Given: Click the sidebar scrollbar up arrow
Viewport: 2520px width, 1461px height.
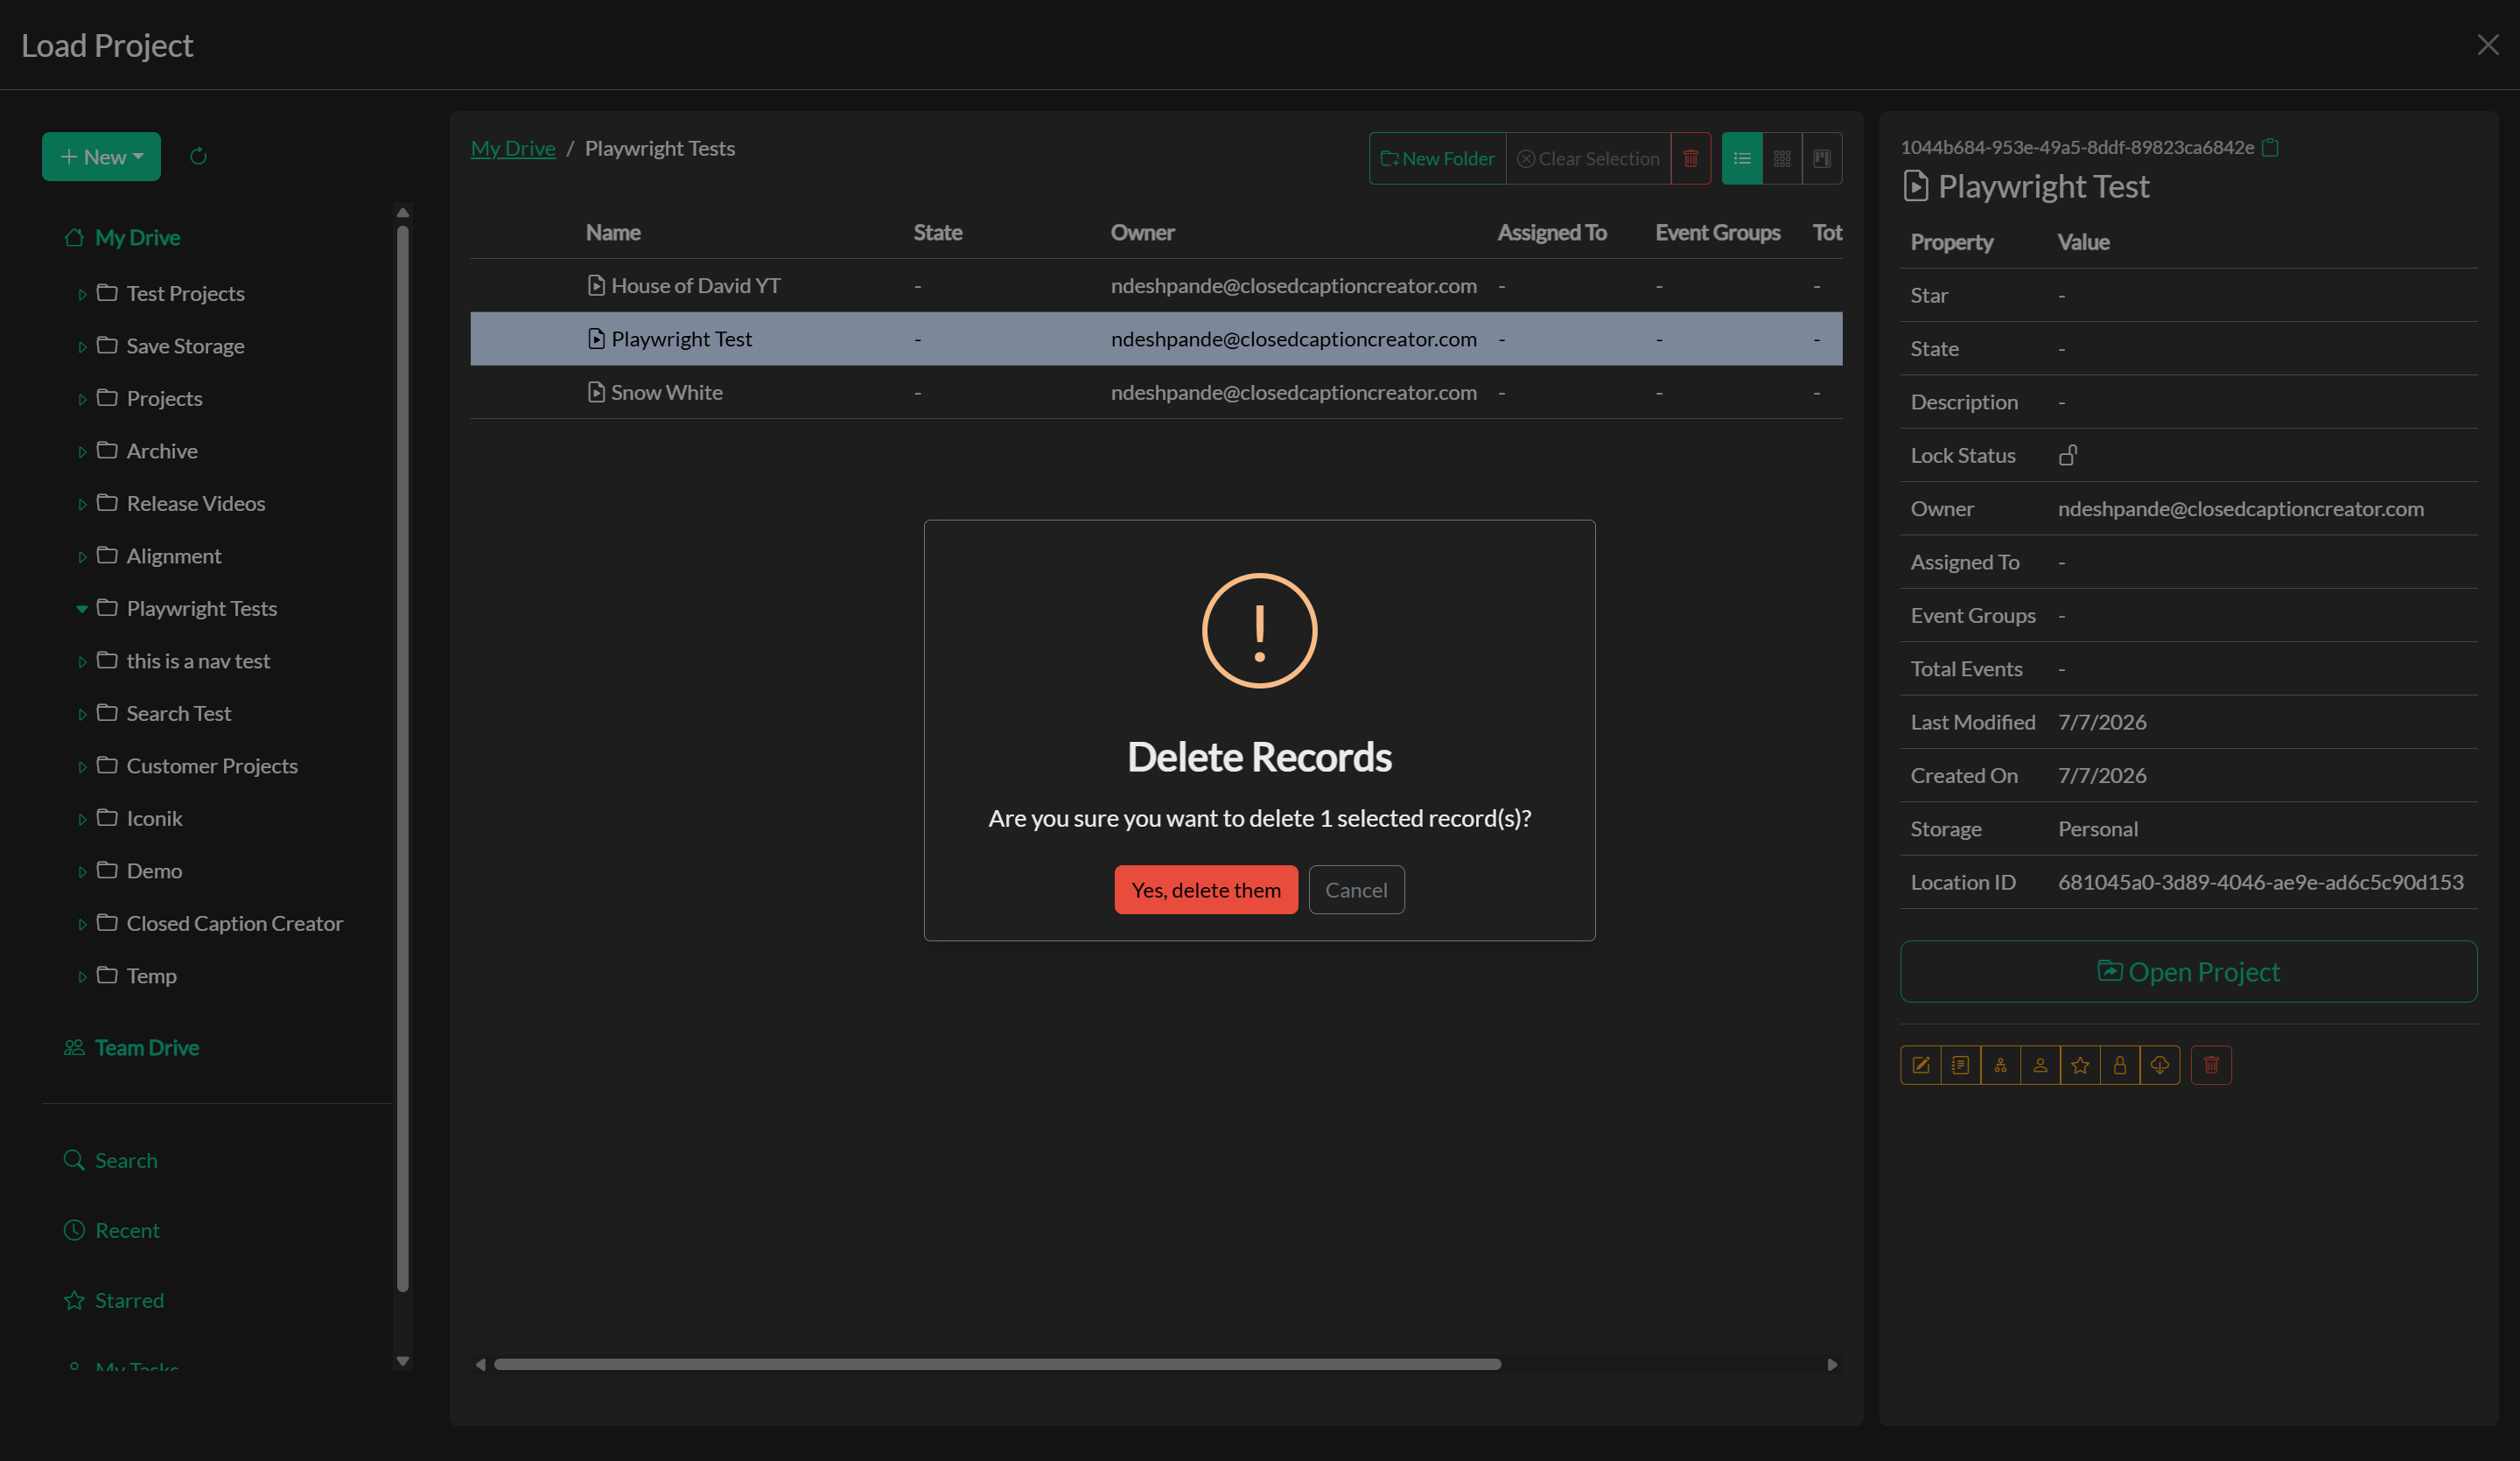Looking at the screenshot, I should click(403, 212).
